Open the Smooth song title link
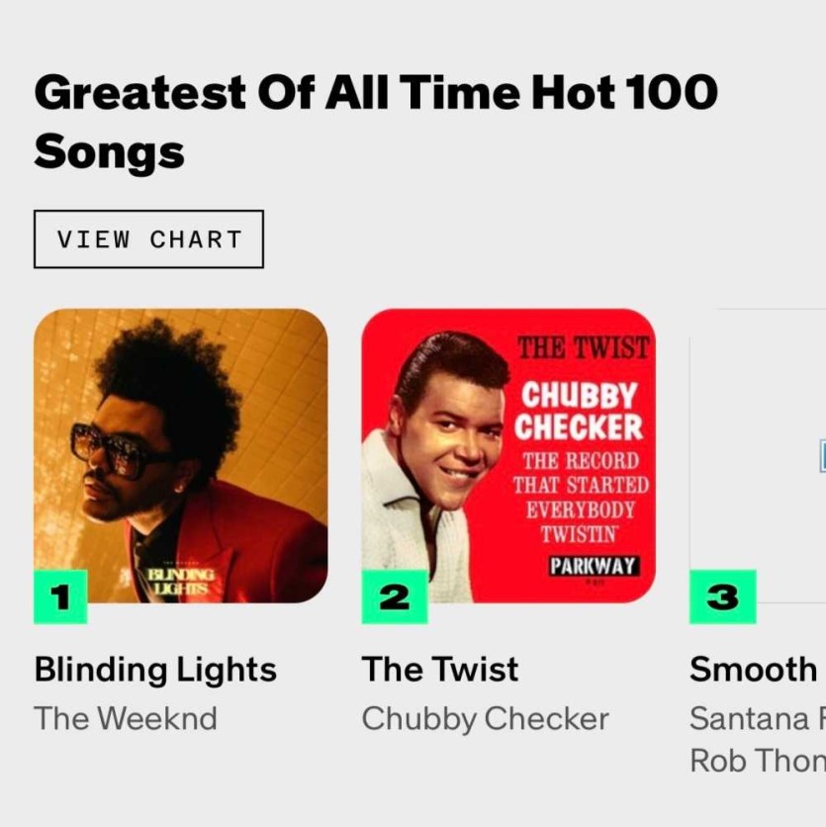Screen dimensions: 826x827 [x=753, y=670]
